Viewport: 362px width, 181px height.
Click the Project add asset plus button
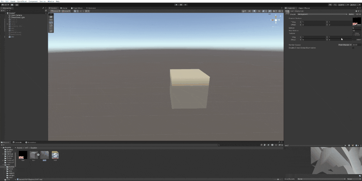click(2, 145)
